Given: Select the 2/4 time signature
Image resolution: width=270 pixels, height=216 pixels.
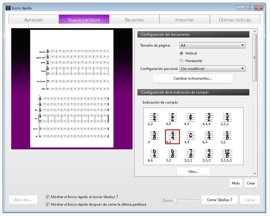Looking at the screenshot, I should [x=154, y=117].
